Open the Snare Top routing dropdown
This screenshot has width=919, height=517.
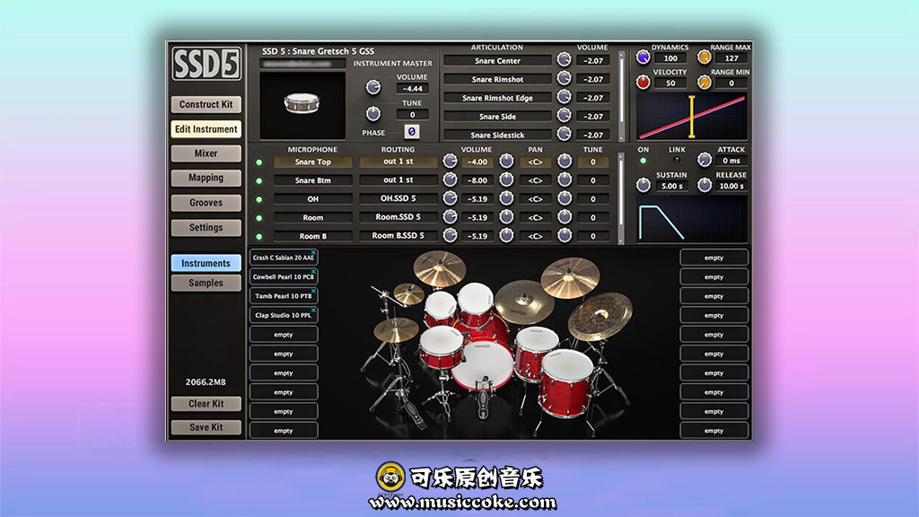(398, 162)
